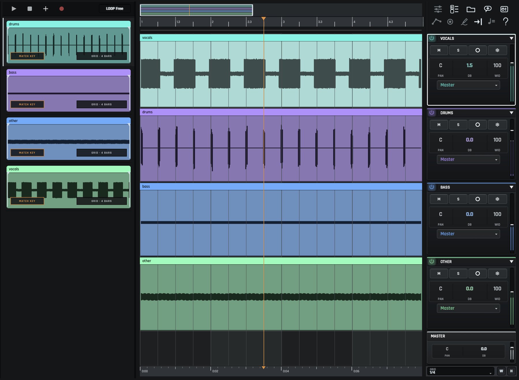Add a new loop with the plus icon
This screenshot has width=519, height=380.
tap(46, 9)
